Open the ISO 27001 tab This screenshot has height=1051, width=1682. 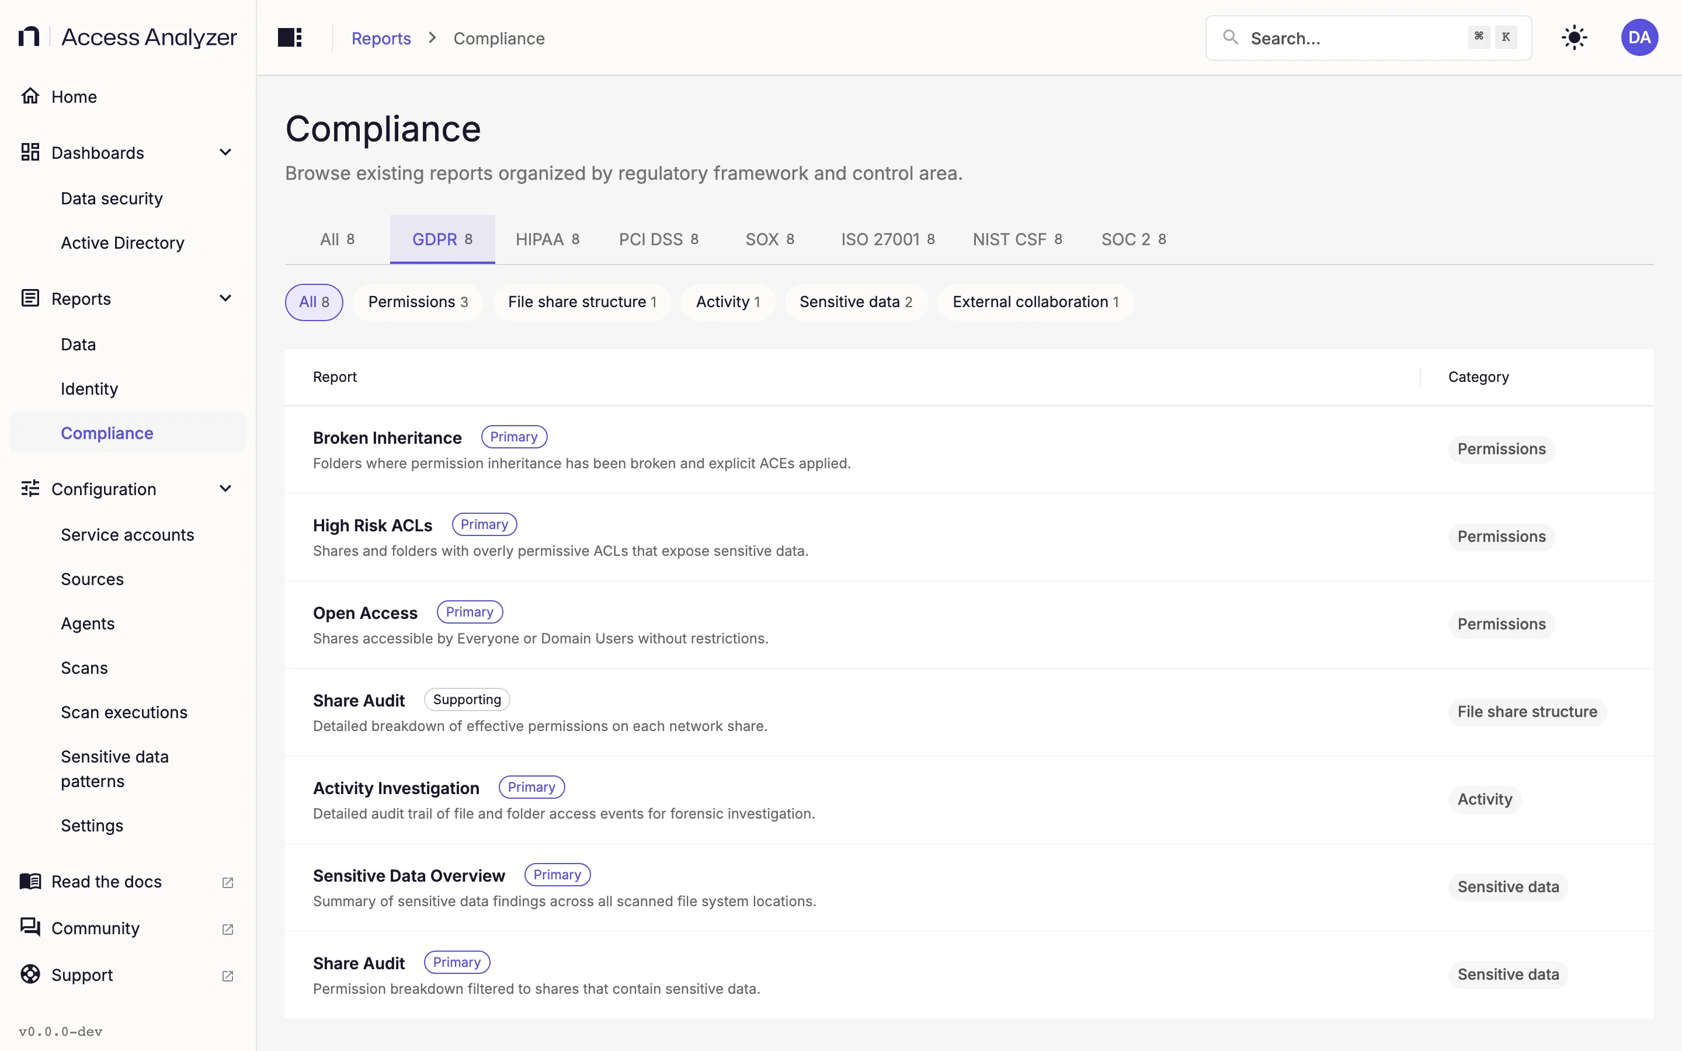point(888,239)
